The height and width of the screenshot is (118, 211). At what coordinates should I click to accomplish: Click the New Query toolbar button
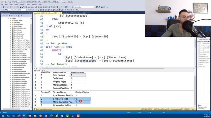[x=30, y=7]
